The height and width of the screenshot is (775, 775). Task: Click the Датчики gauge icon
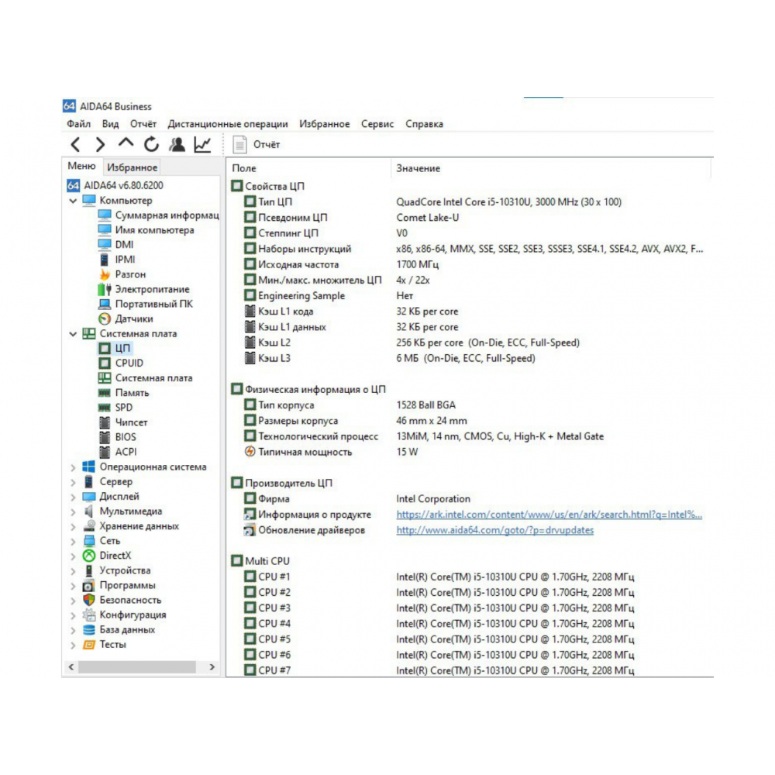point(105,319)
